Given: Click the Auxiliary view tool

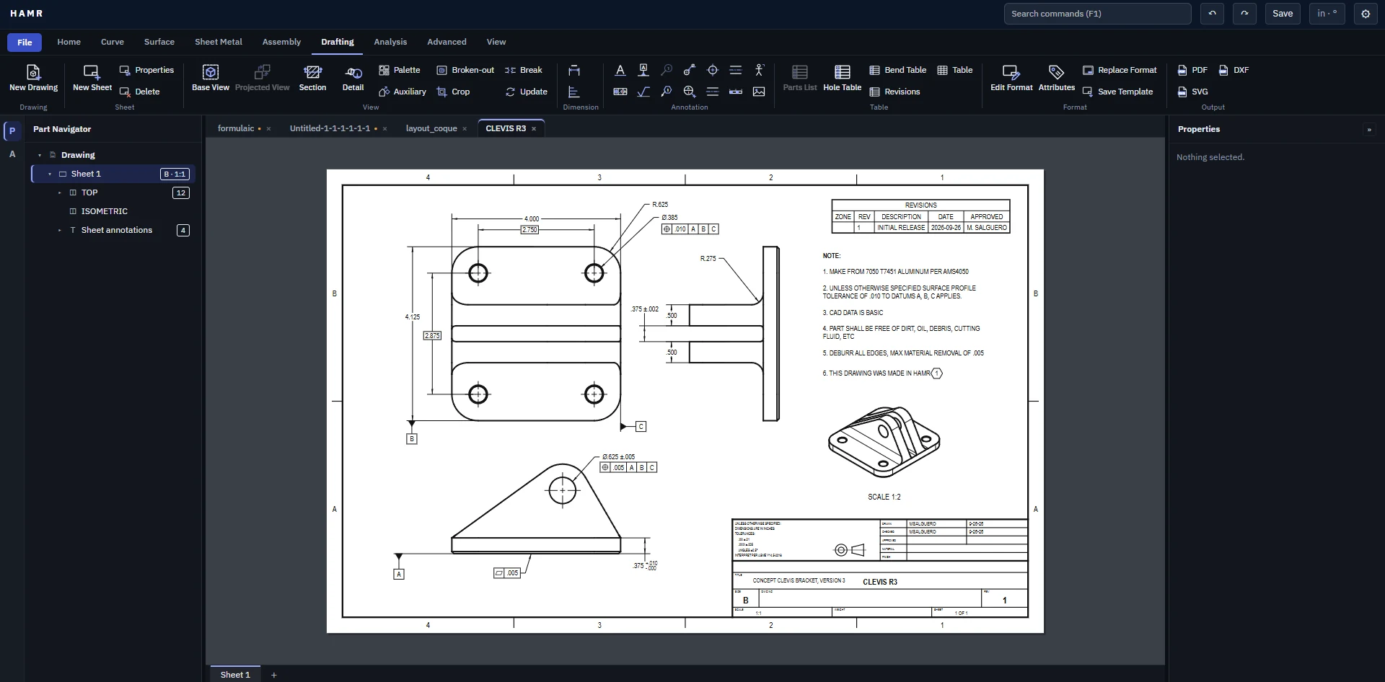Looking at the screenshot, I should [x=403, y=92].
